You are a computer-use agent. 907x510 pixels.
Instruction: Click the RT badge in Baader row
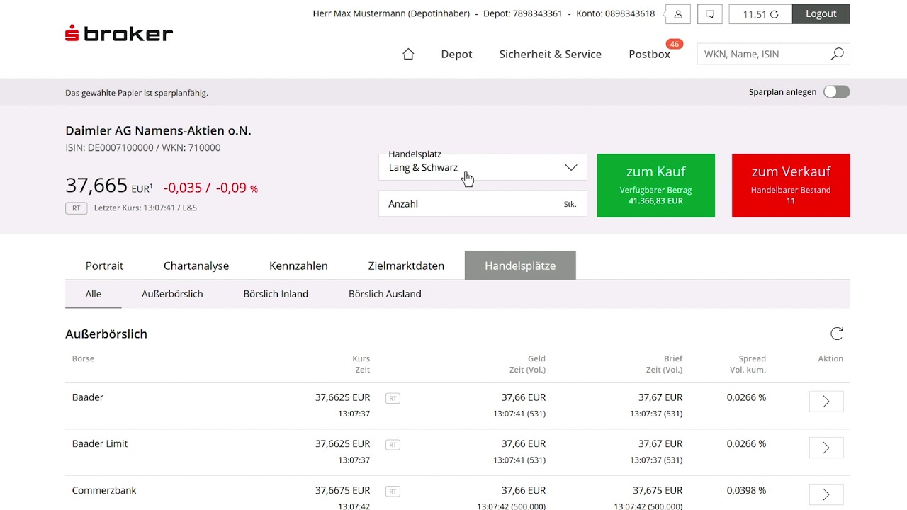(393, 398)
